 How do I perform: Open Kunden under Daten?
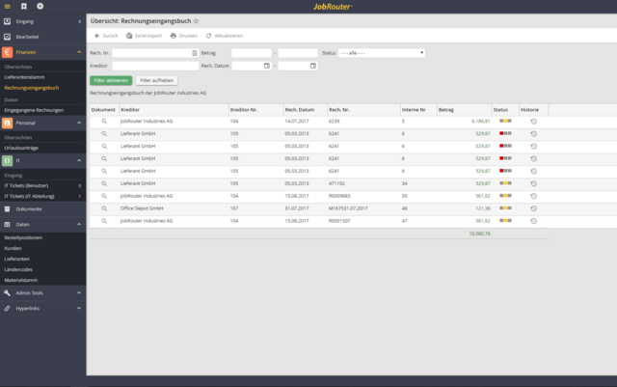click(13, 248)
